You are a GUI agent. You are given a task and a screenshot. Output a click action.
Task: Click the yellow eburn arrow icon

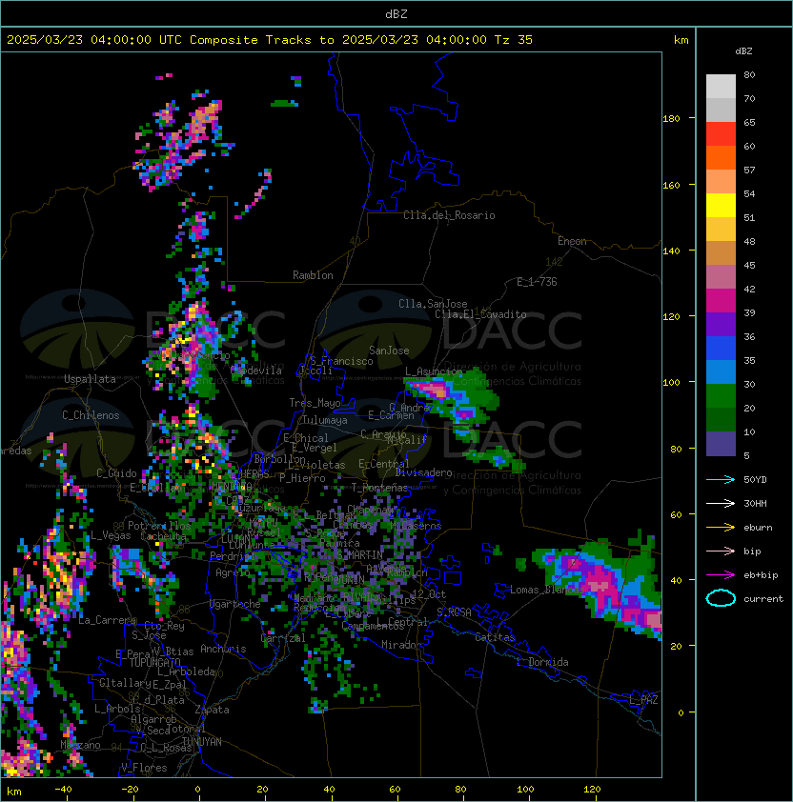721,528
